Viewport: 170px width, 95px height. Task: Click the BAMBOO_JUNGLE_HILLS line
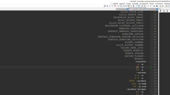pos(131,45)
